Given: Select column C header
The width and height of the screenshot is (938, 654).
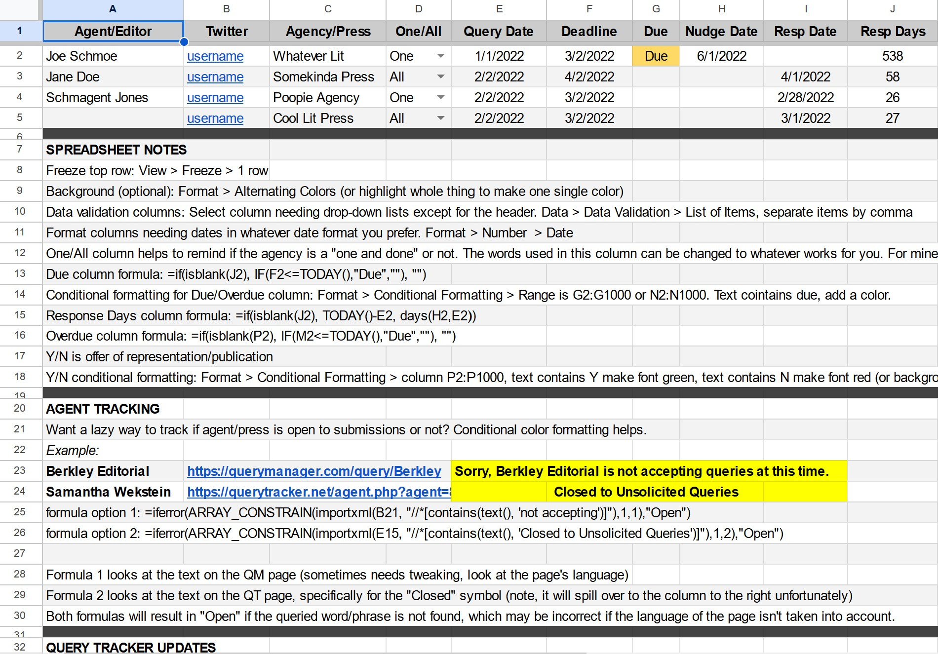Looking at the screenshot, I should pos(328,9).
